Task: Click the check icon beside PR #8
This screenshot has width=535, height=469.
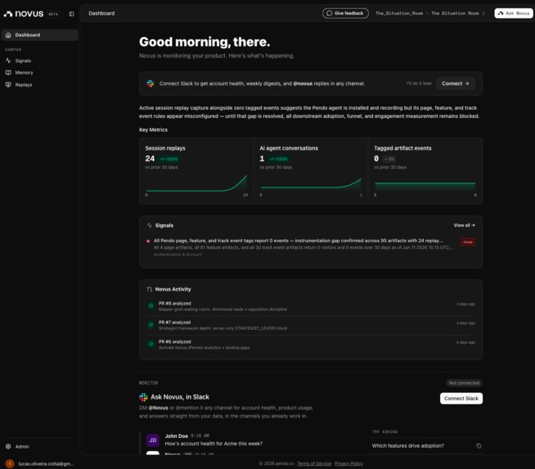Action: click(x=151, y=306)
